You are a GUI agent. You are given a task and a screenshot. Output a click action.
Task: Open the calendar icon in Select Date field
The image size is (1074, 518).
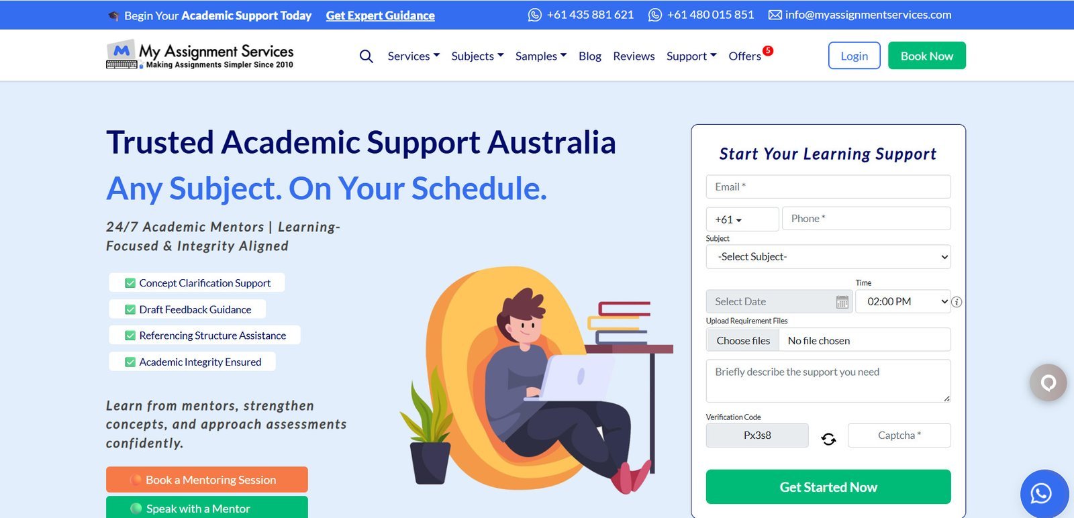pos(842,302)
